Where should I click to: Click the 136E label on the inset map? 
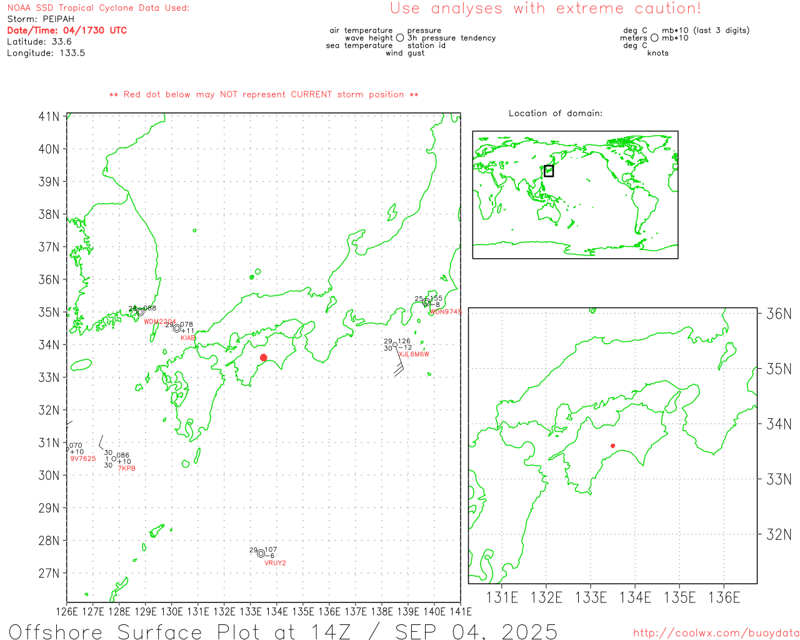pyautogui.click(x=724, y=597)
